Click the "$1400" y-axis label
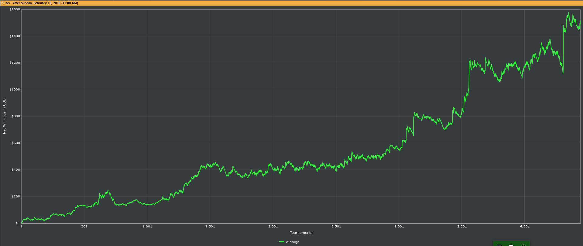 (15, 36)
